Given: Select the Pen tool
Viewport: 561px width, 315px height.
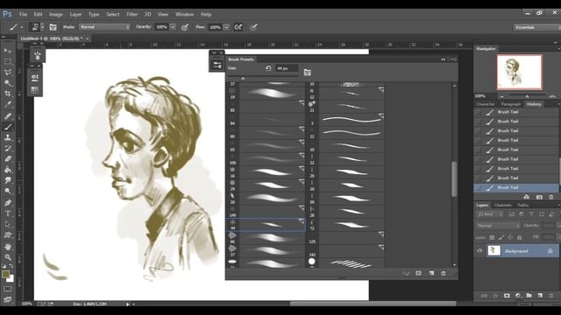Looking at the screenshot, I should (x=8, y=203).
